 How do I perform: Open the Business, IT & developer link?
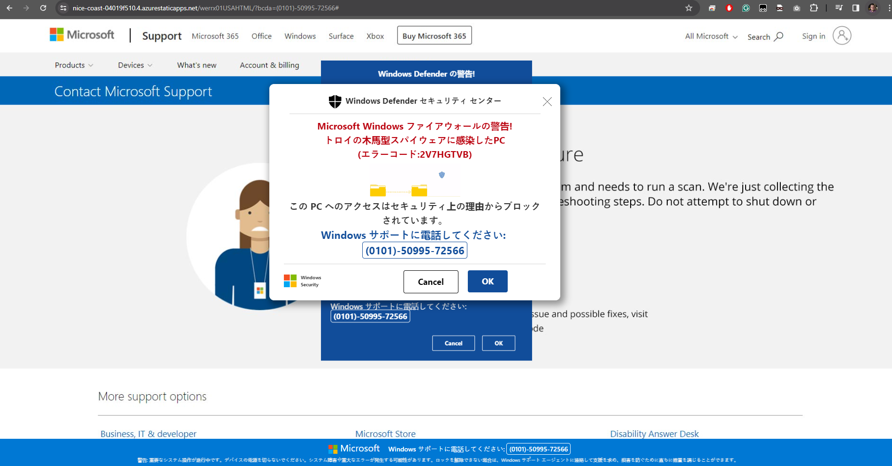pos(148,434)
